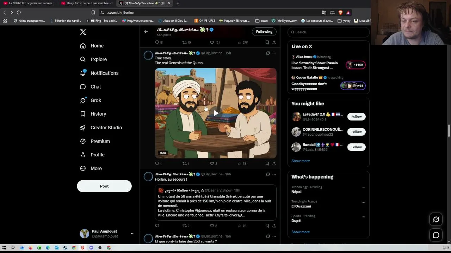Viewport: 451px width, 253px height.
Task: Open the Paul Amplouat account menu dots
Action: coord(132,234)
